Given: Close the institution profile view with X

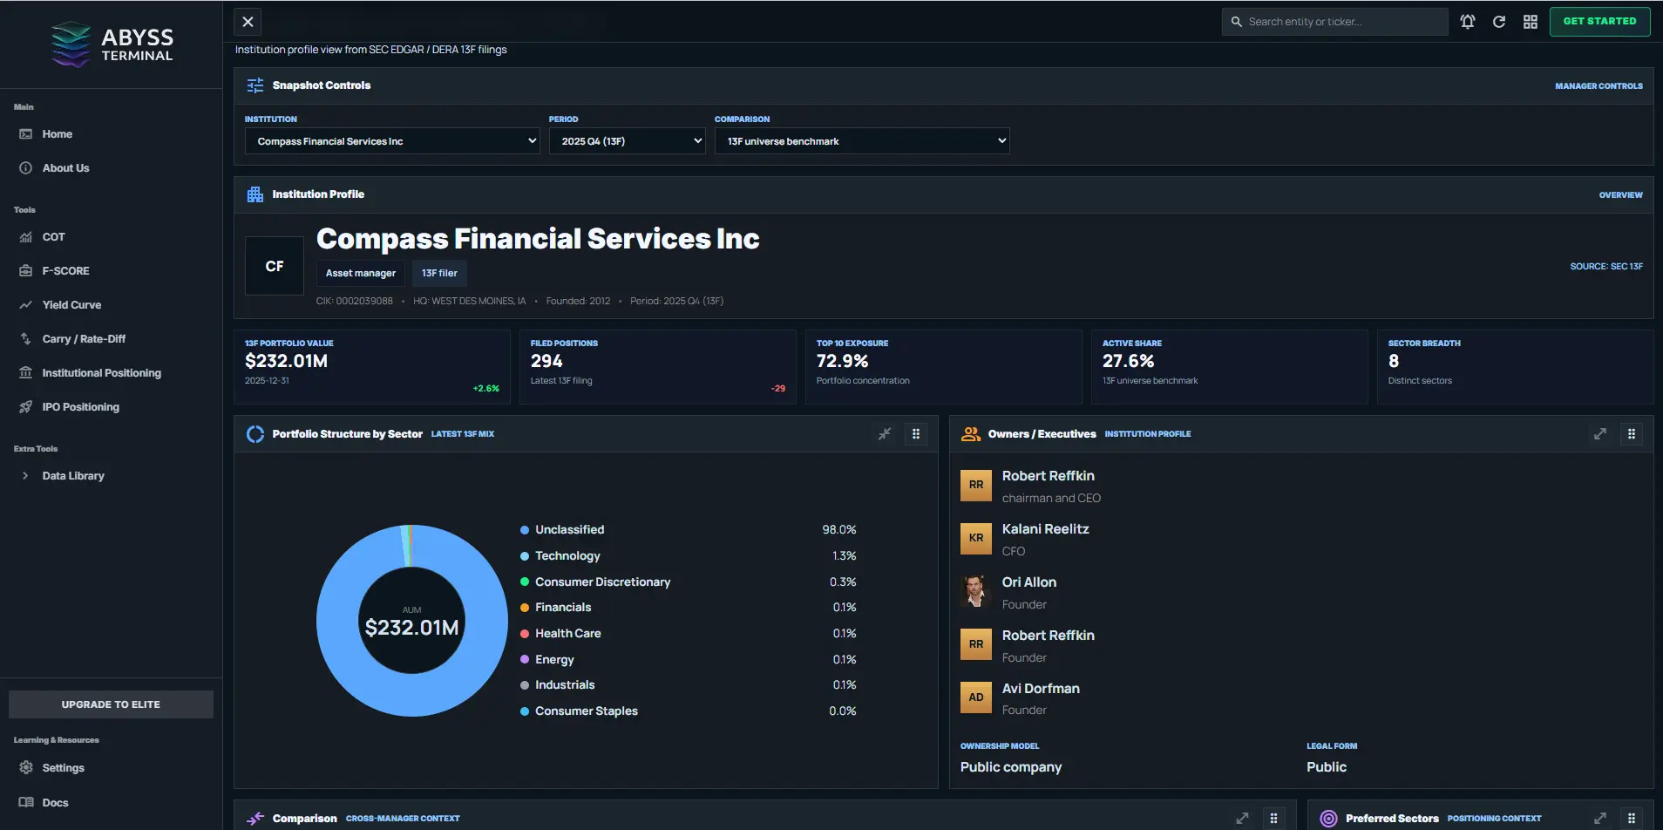Looking at the screenshot, I should coord(248,22).
